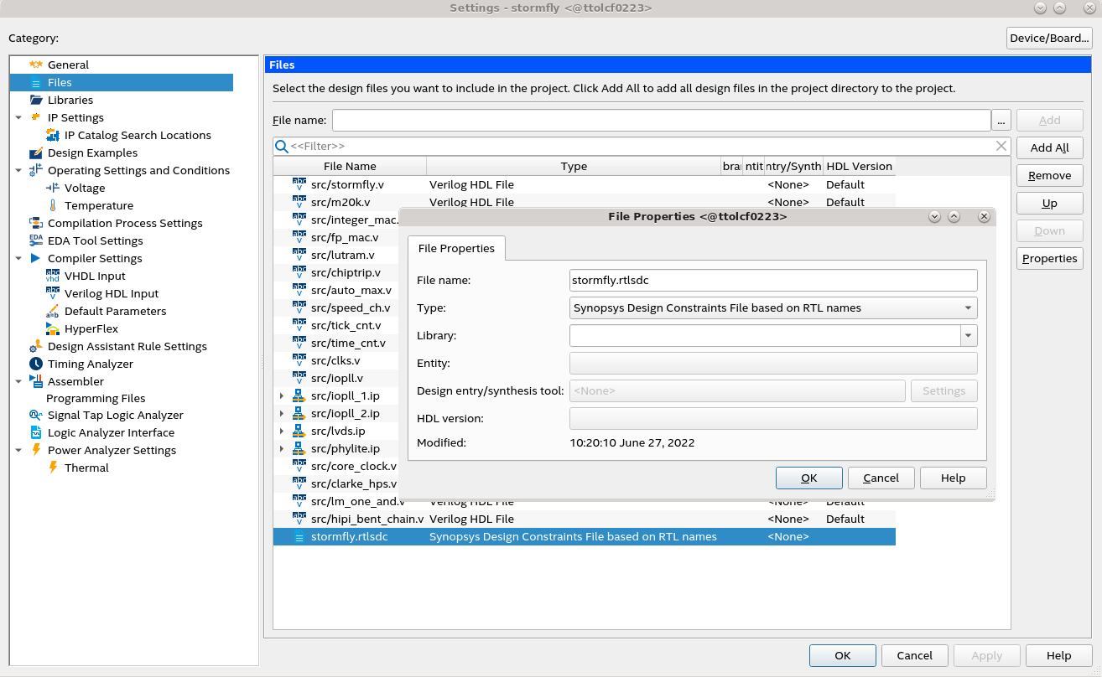
Task: Open the Device/Board settings
Action: click(x=1048, y=37)
